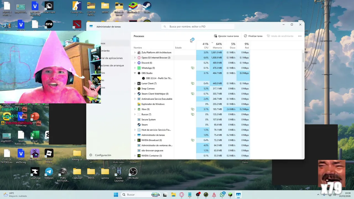The width and height of the screenshot is (354, 199).
Task: Click the efficiency mode leaf icon for WhatsApp
Action: click(192, 68)
